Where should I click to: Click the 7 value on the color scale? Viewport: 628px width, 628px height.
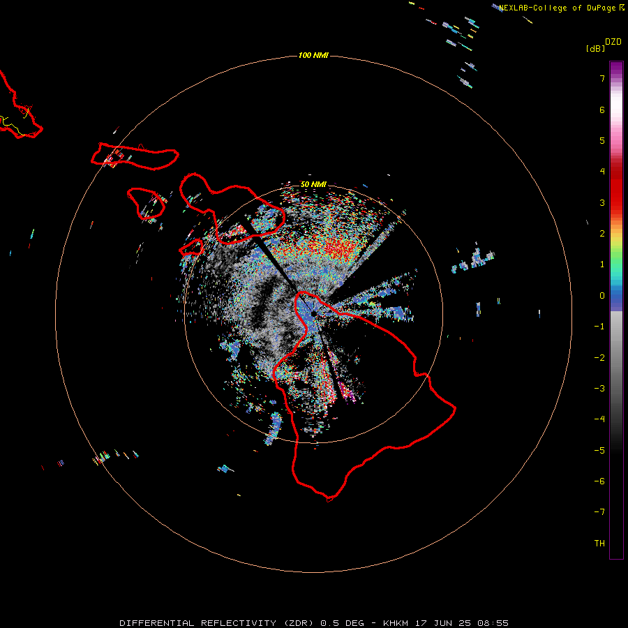pos(602,78)
